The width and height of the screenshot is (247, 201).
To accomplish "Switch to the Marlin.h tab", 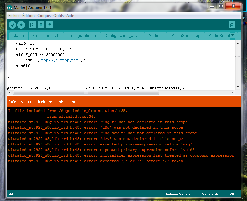I will point(155,36).
